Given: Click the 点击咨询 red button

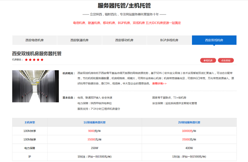Looking at the screenshot, I should pyautogui.click(x=226, y=60).
